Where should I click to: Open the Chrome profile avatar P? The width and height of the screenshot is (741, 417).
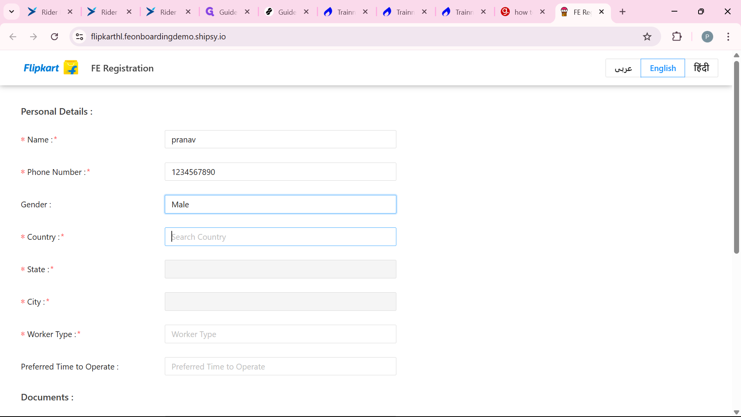(x=707, y=37)
